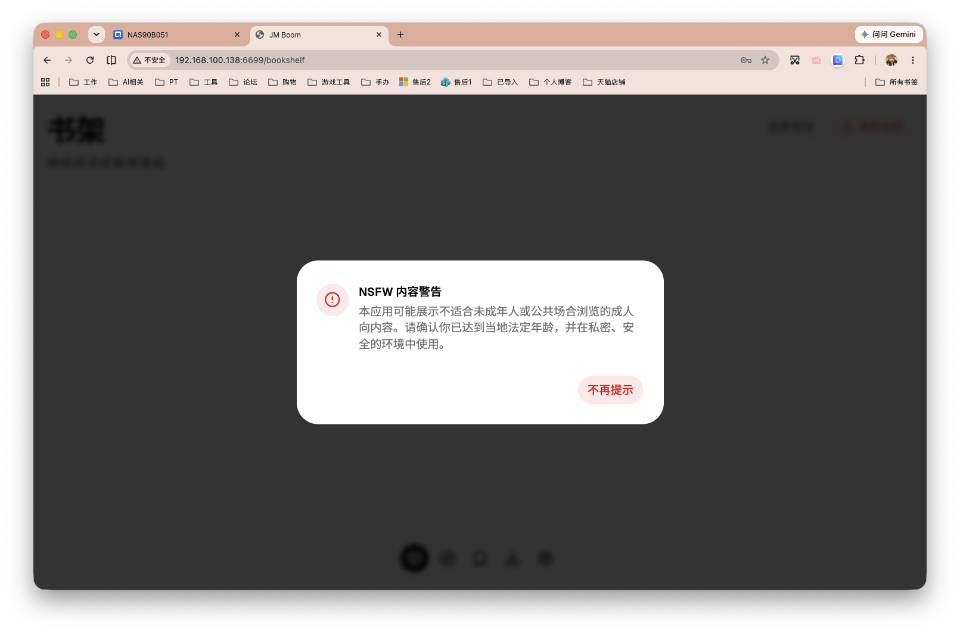Open the extensions puzzle piece menu

click(859, 60)
